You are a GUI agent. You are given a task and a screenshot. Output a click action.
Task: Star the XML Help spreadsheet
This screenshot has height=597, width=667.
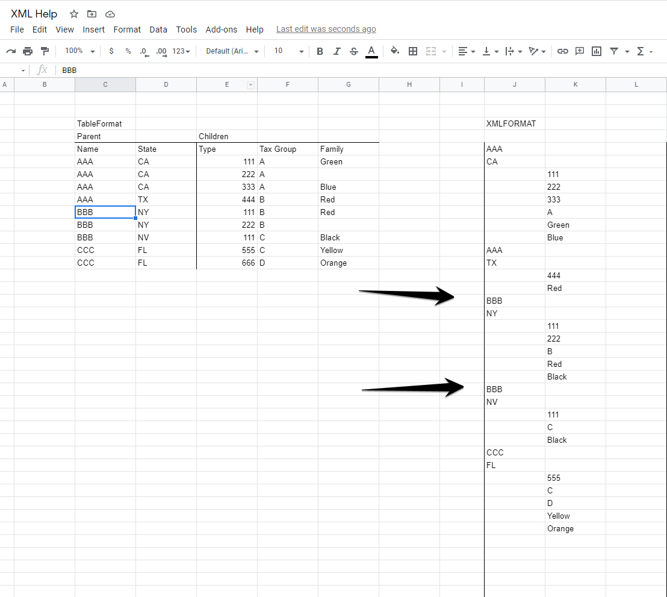(73, 14)
